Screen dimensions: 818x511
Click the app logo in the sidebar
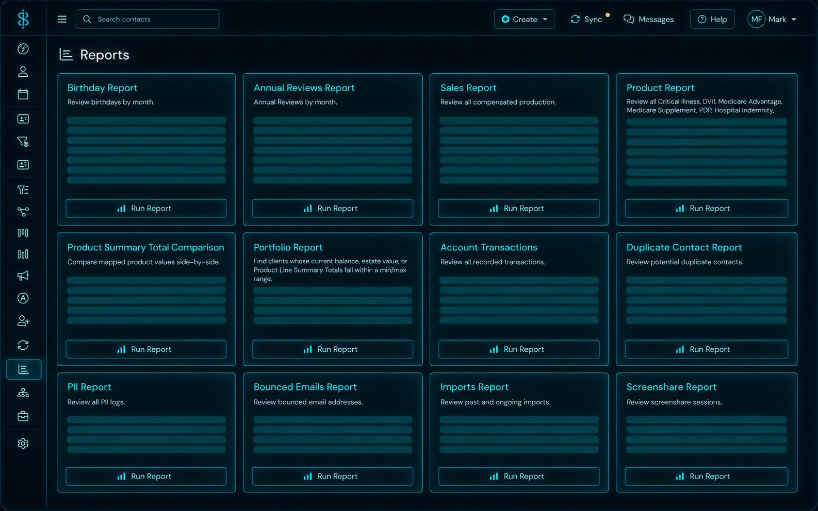[x=23, y=19]
